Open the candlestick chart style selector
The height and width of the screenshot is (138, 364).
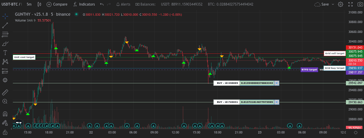click(x=39, y=4)
